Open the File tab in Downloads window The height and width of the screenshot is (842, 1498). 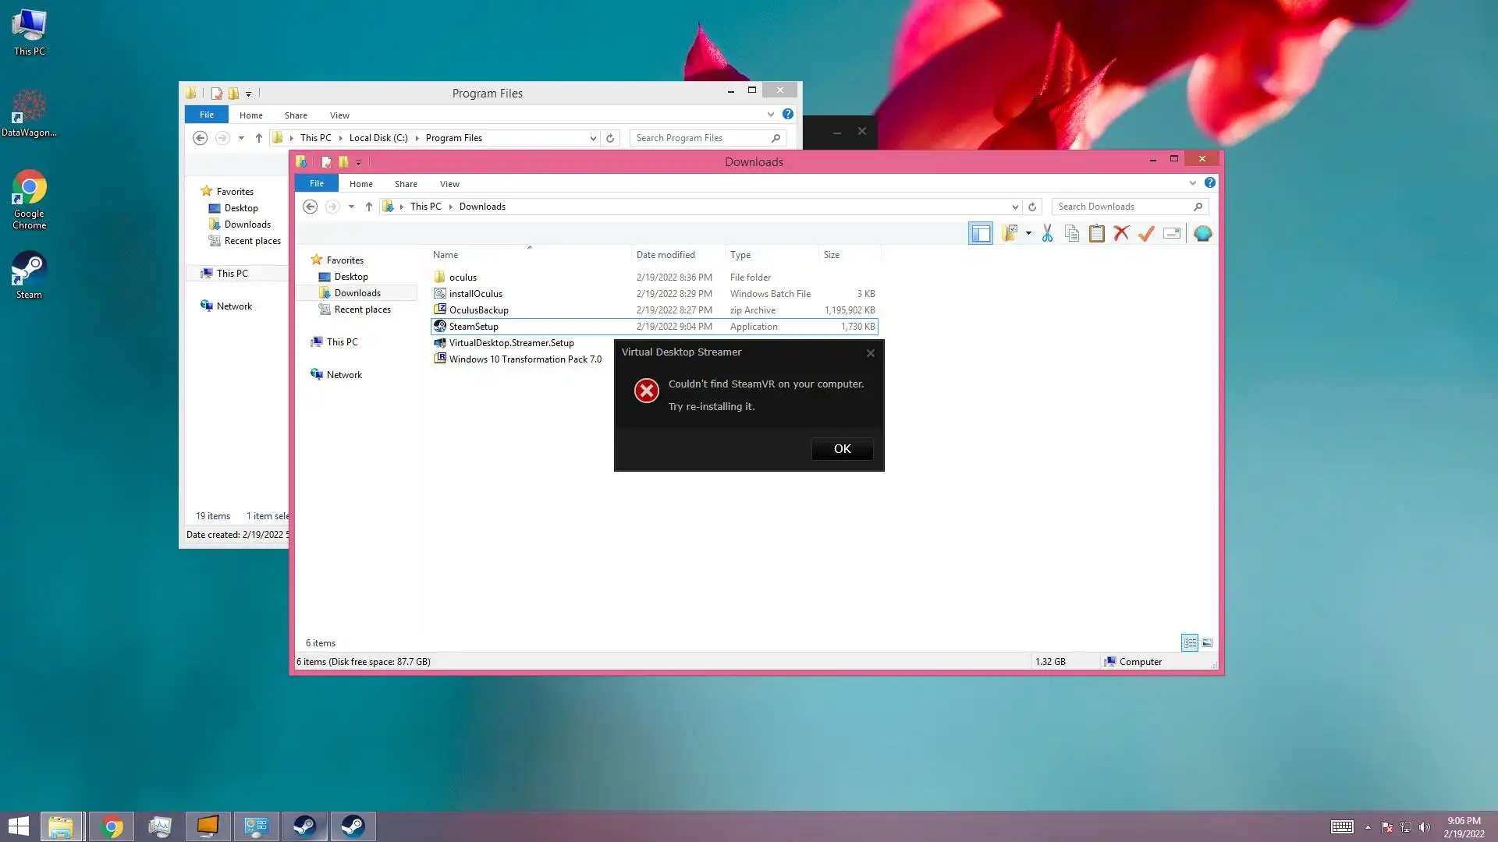click(x=316, y=183)
